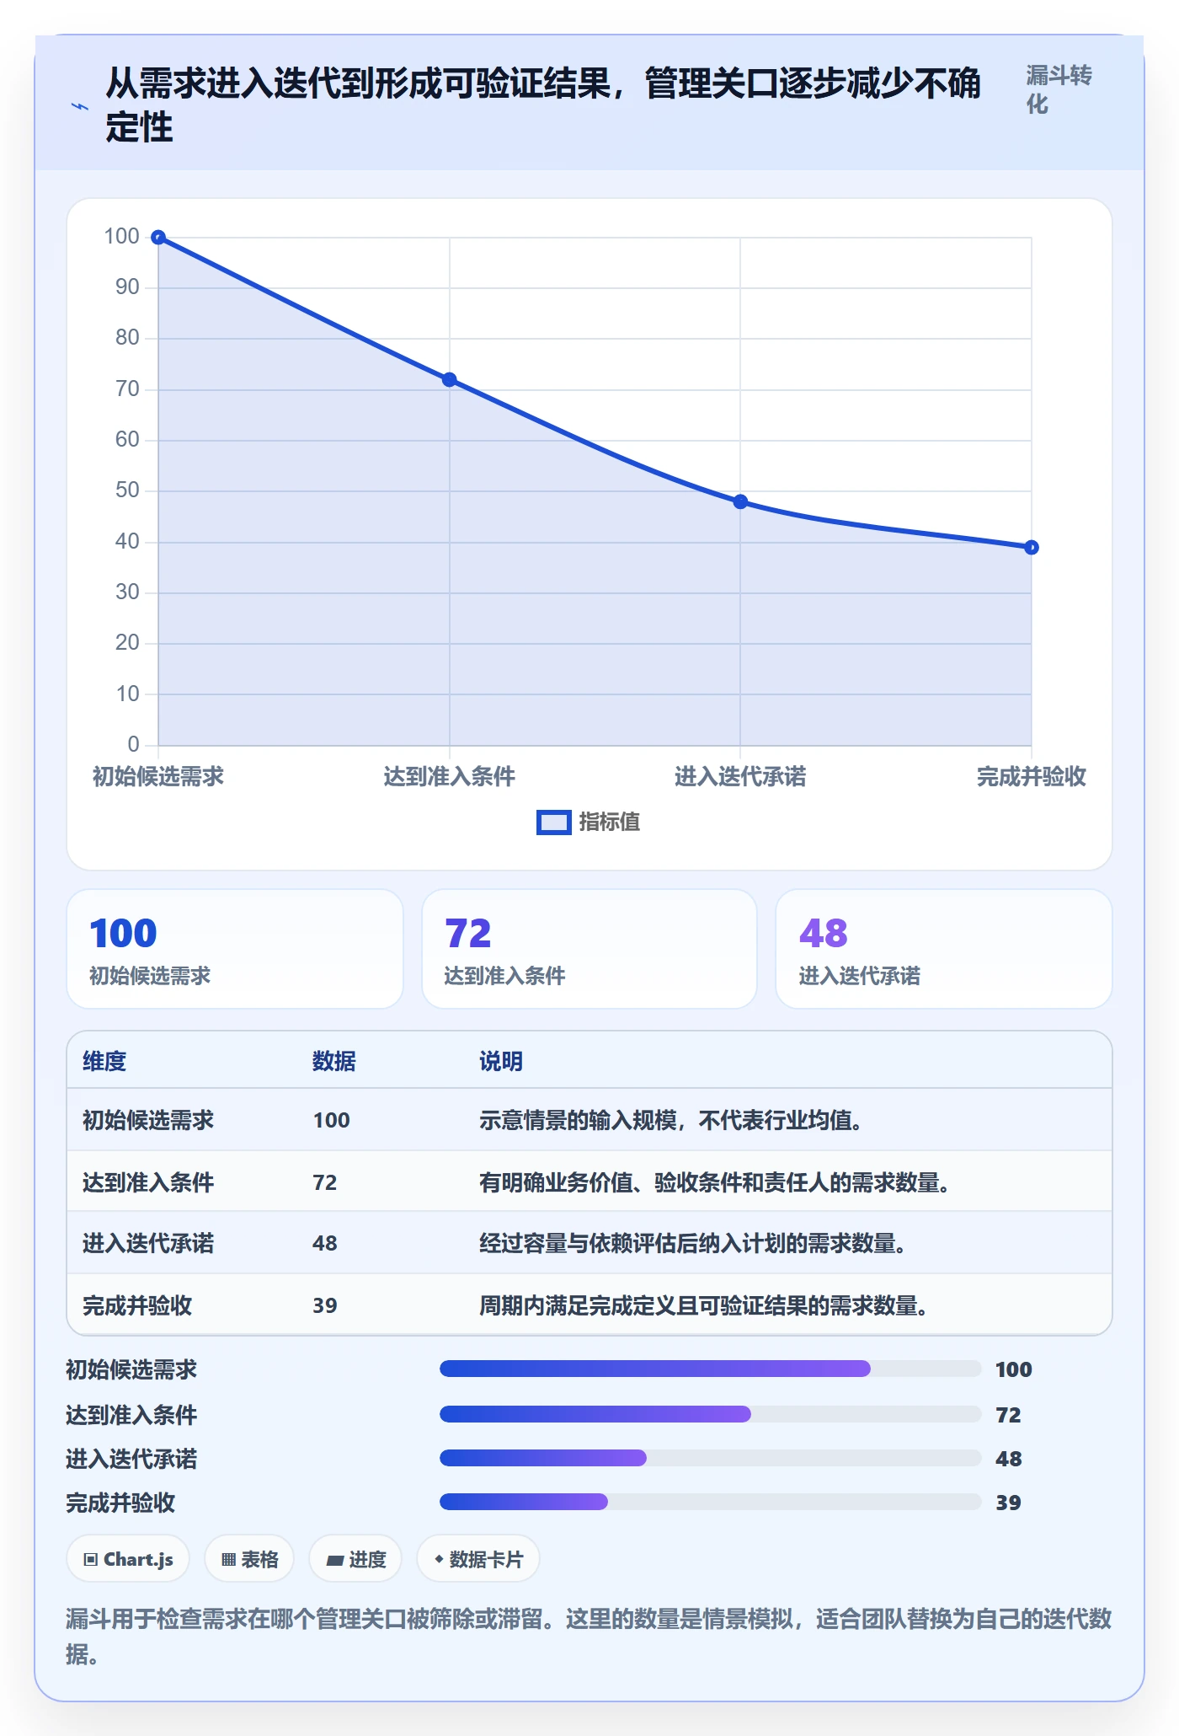Viewport: 1179px width, 1736px height.
Task: Click the 达到准入条件 data point on the line
Action: pyautogui.click(x=450, y=380)
